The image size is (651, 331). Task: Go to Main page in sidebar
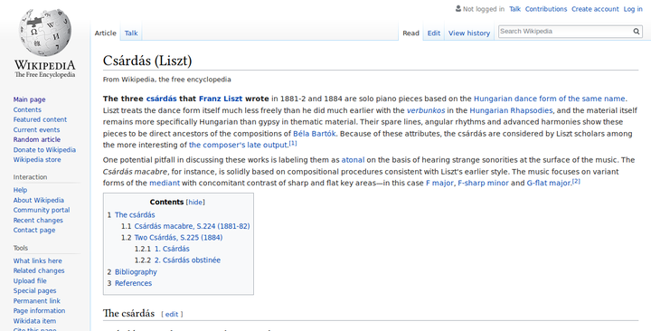coord(30,99)
